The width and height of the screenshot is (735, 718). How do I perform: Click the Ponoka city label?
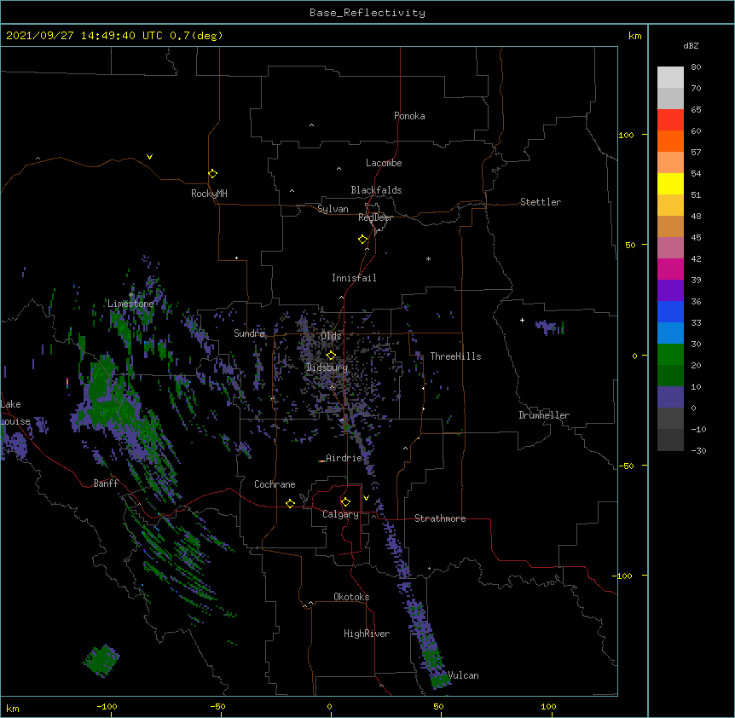(409, 116)
